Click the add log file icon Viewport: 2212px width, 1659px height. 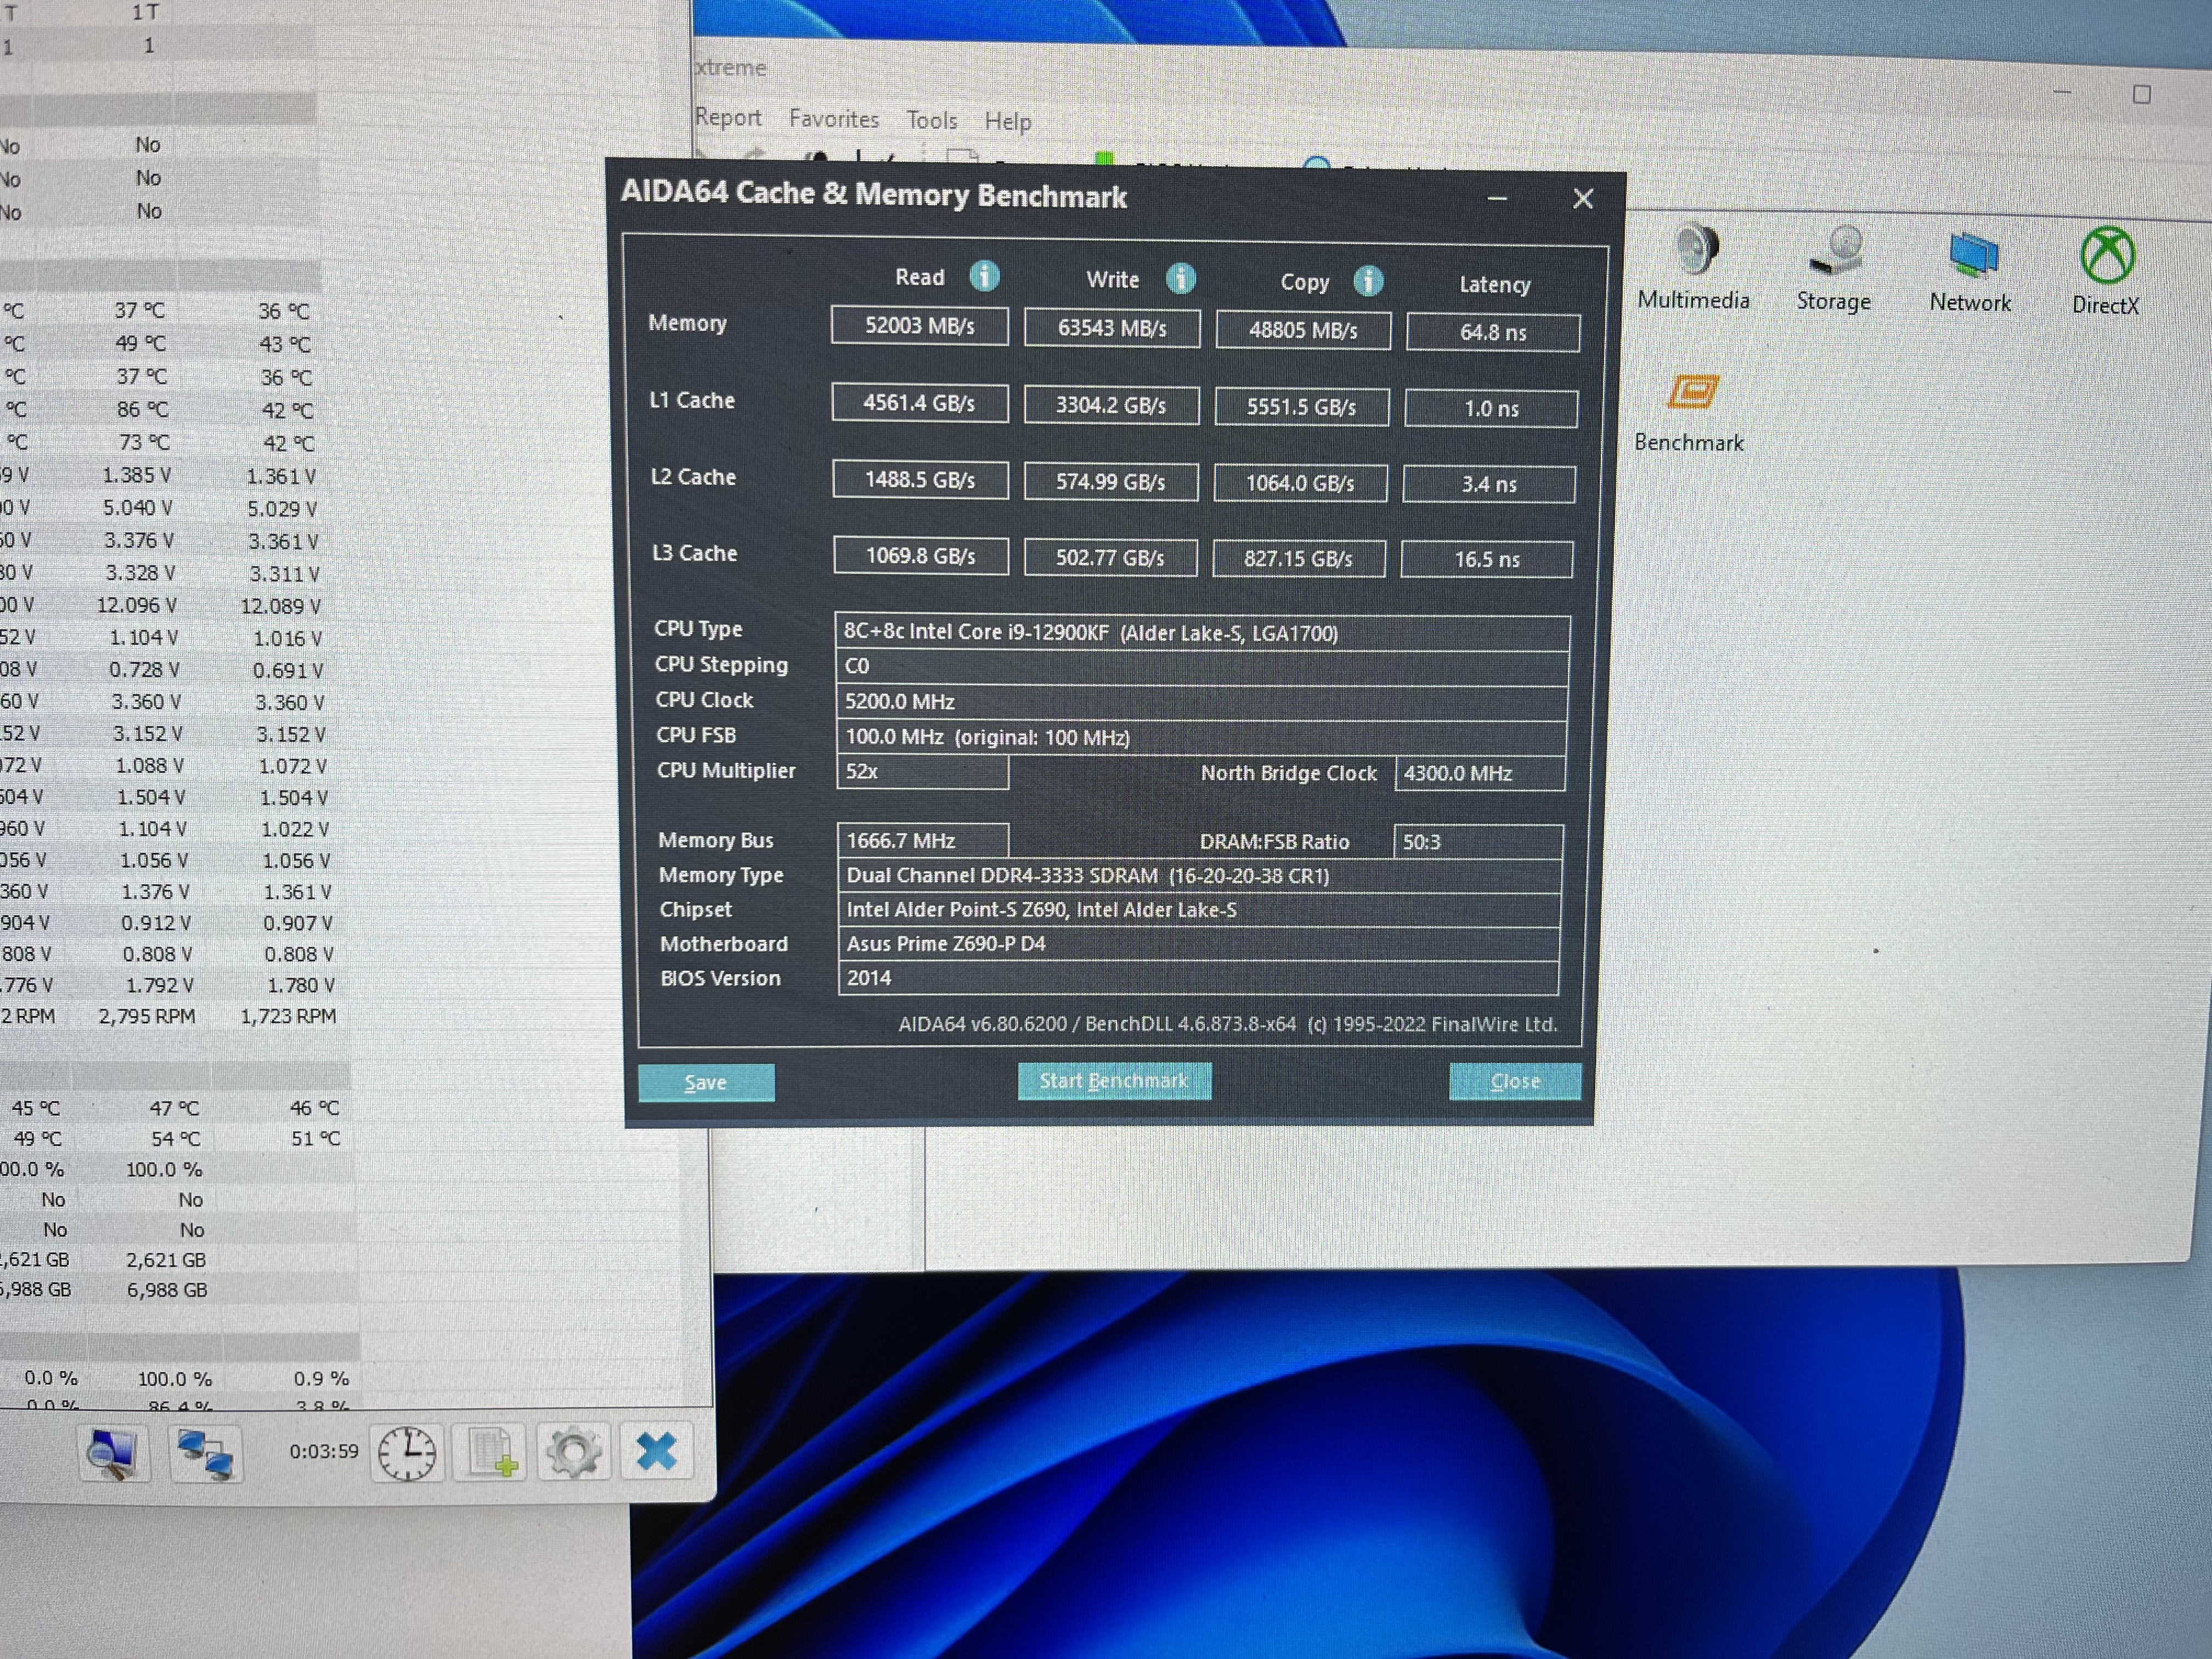click(491, 1453)
